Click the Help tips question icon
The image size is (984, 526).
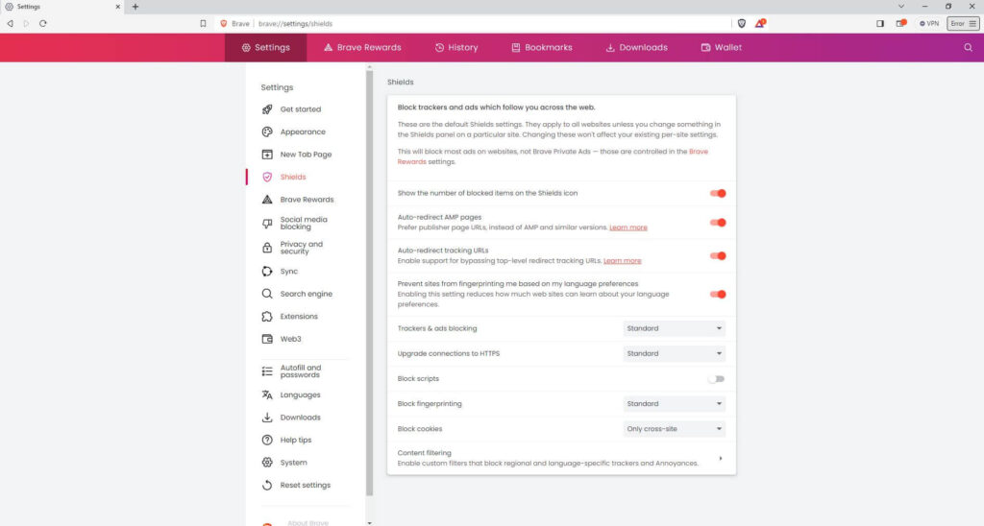click(x=267, y=441)
